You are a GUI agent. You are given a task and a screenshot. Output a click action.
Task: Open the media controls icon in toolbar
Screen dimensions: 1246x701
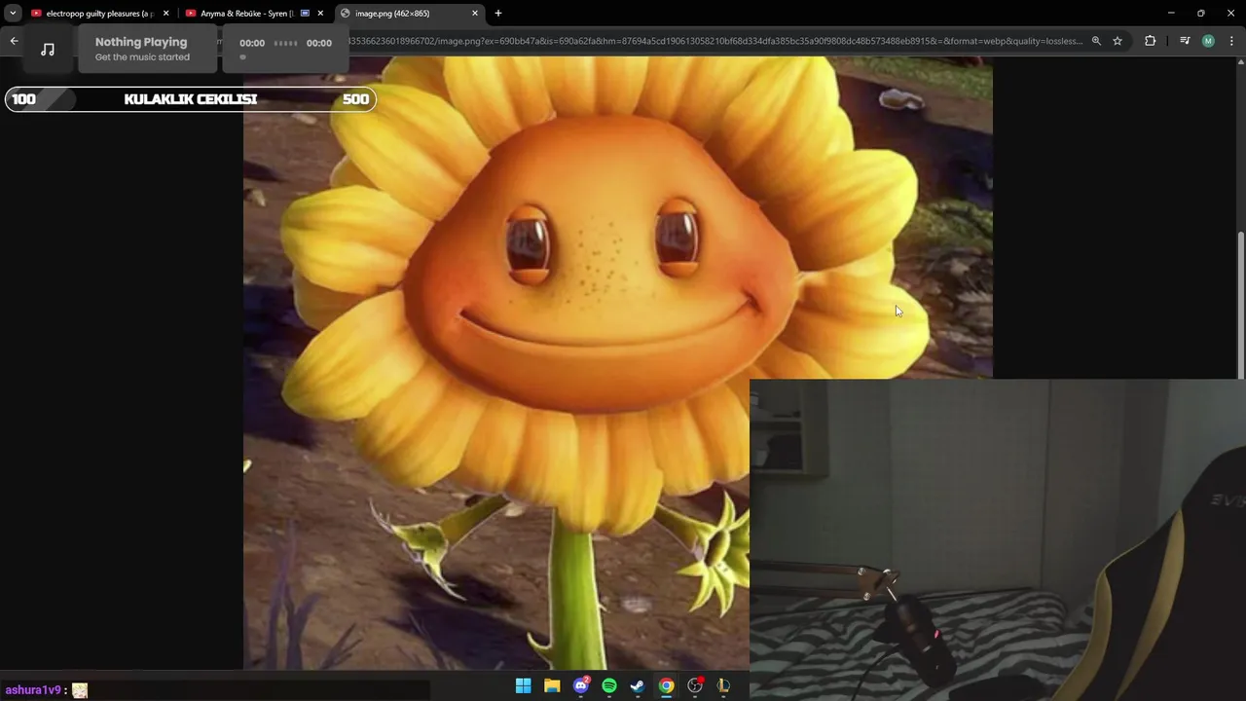click(x=1185, y=41)
